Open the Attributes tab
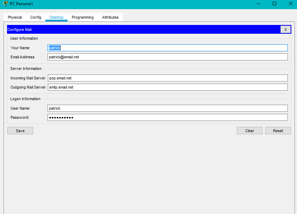This screenshot has width=297, height=214. (110, 17)
